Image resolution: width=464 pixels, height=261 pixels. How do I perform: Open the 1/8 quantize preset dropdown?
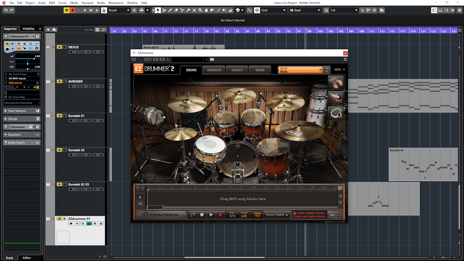pos(344,10)
